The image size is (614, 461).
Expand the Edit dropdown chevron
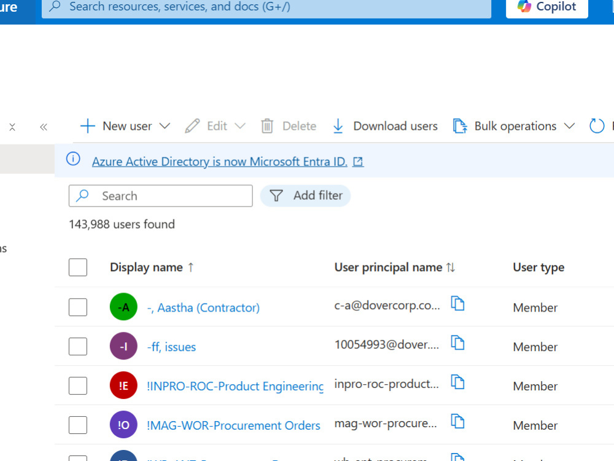click(240, 126)
